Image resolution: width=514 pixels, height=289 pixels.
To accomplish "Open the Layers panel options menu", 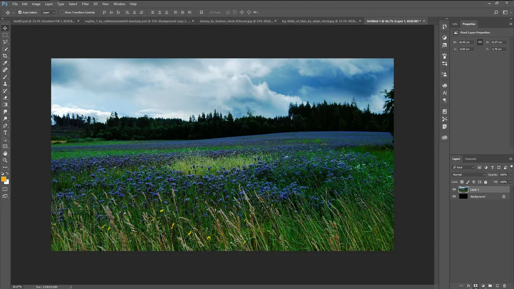I will (x=510, y=159).
